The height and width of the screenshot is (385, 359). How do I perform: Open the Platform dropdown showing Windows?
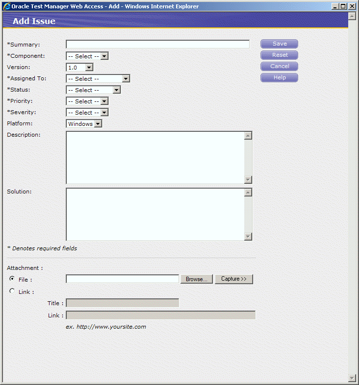click(x=84, y=124)
